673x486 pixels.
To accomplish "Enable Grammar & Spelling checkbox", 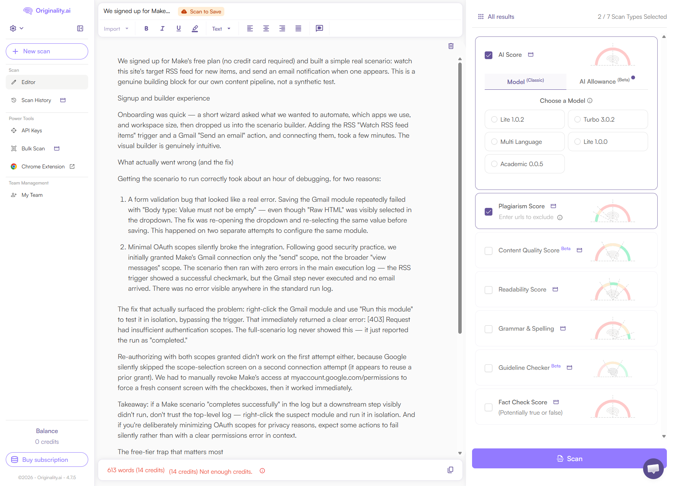I will click(489, 329).
